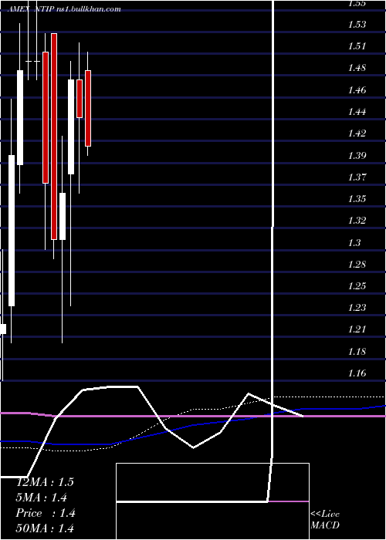386x540 pixels.
Task: Click the 1.21 price axis label
Action: coord(357,330)
